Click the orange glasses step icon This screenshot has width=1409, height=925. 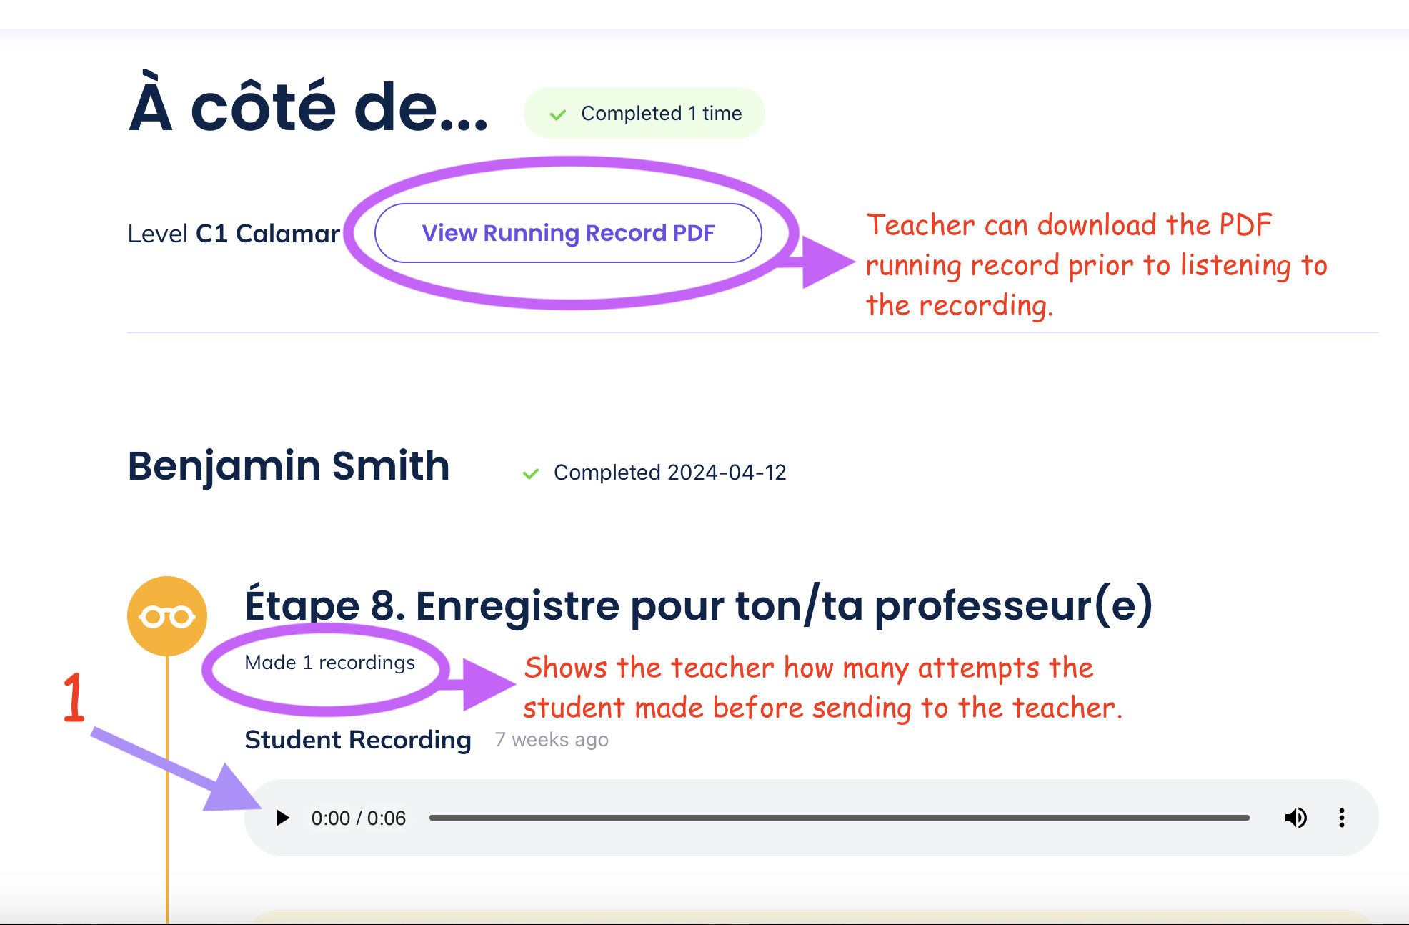pos(167,616)
